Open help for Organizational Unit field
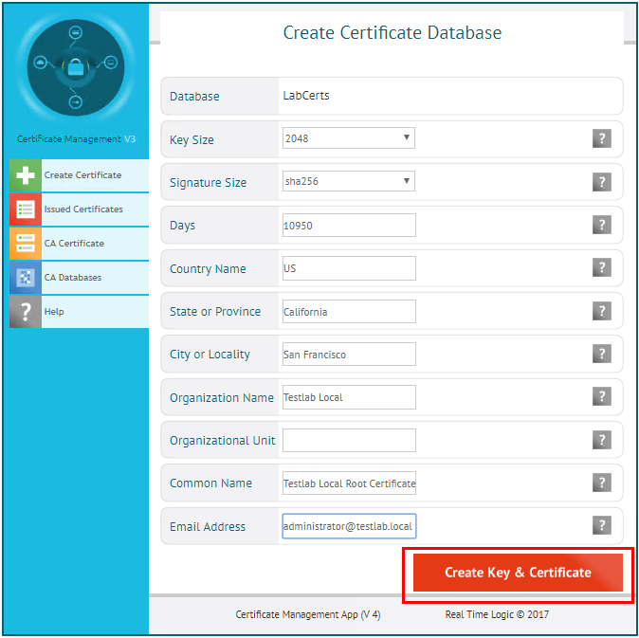639x638 pixels. click(x=601, y=440)
